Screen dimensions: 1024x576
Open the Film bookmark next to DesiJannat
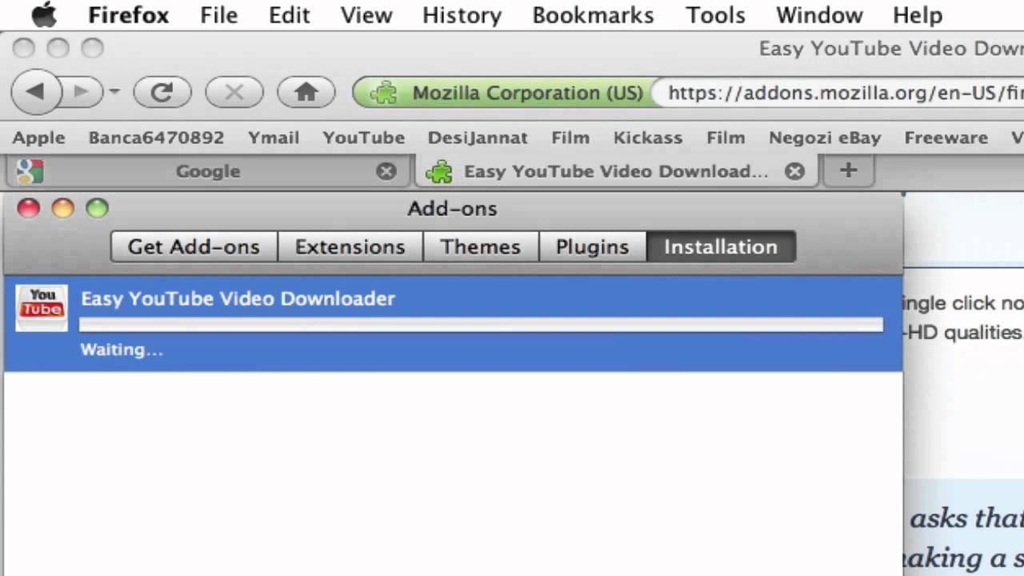(x=570, y=138)
